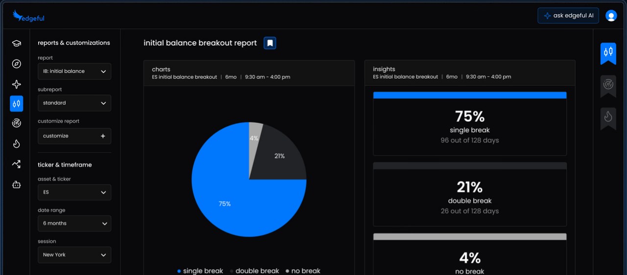Click the "initial balance breakout report" title
The width and height of the screenshot is (627, 275).
(x=200, y=43)
